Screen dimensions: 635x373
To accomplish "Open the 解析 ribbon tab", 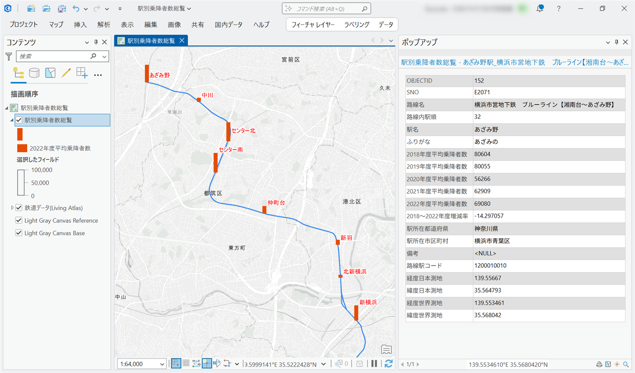I will tap(103, 25).
